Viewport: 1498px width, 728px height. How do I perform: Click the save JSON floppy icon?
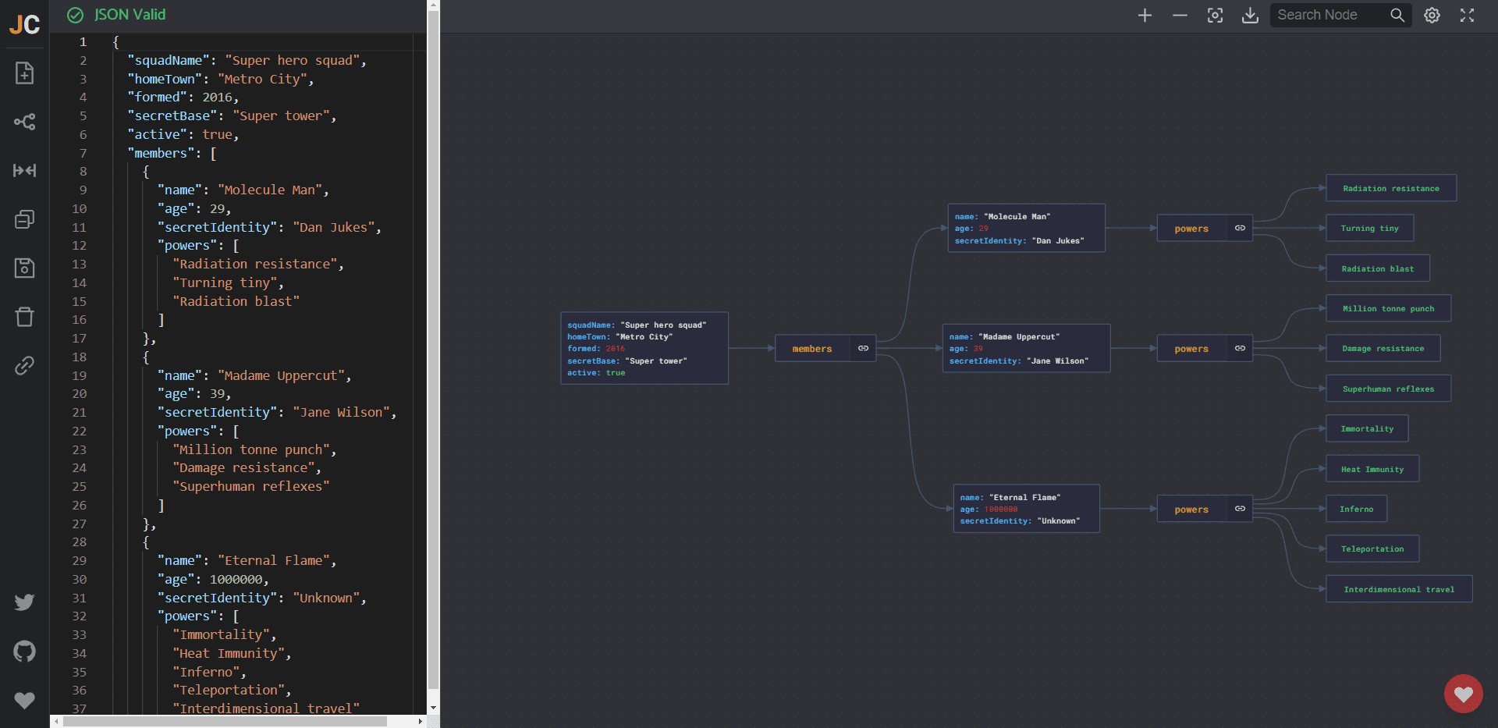coord(24,268)
